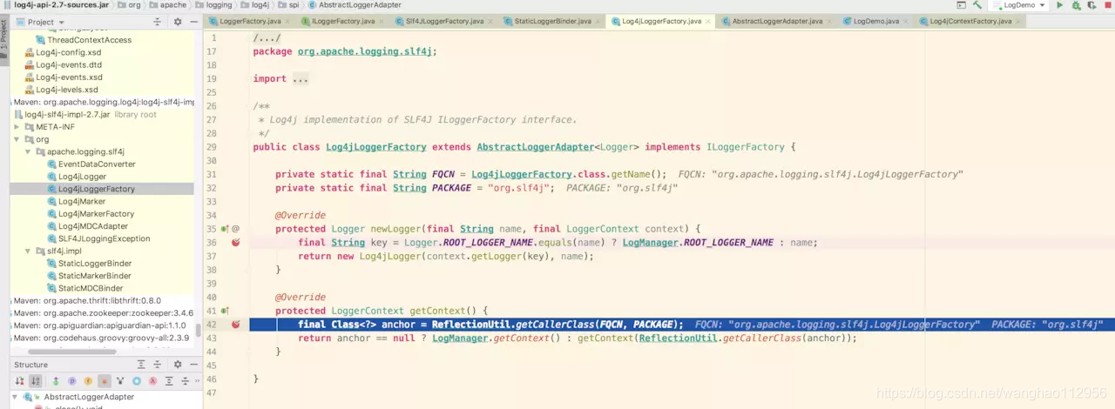This screenshot has height=409, width=1115.
Task: Collapse all in Structure panel header
Action: [158, 365]
